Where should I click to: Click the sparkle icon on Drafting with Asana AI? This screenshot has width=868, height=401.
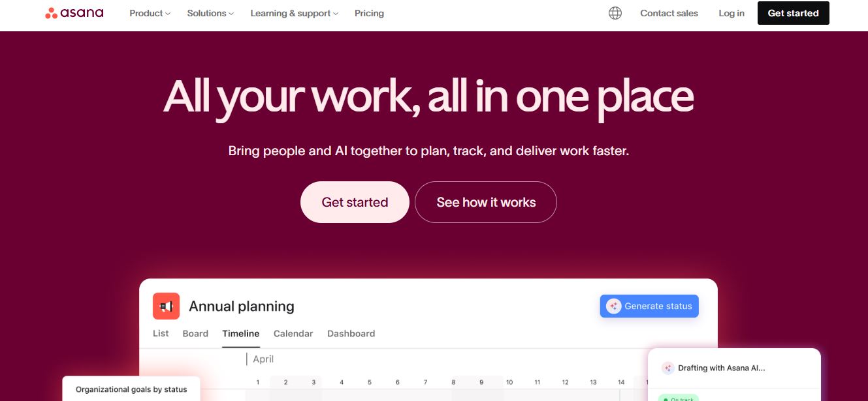click(x=668, y=368)
